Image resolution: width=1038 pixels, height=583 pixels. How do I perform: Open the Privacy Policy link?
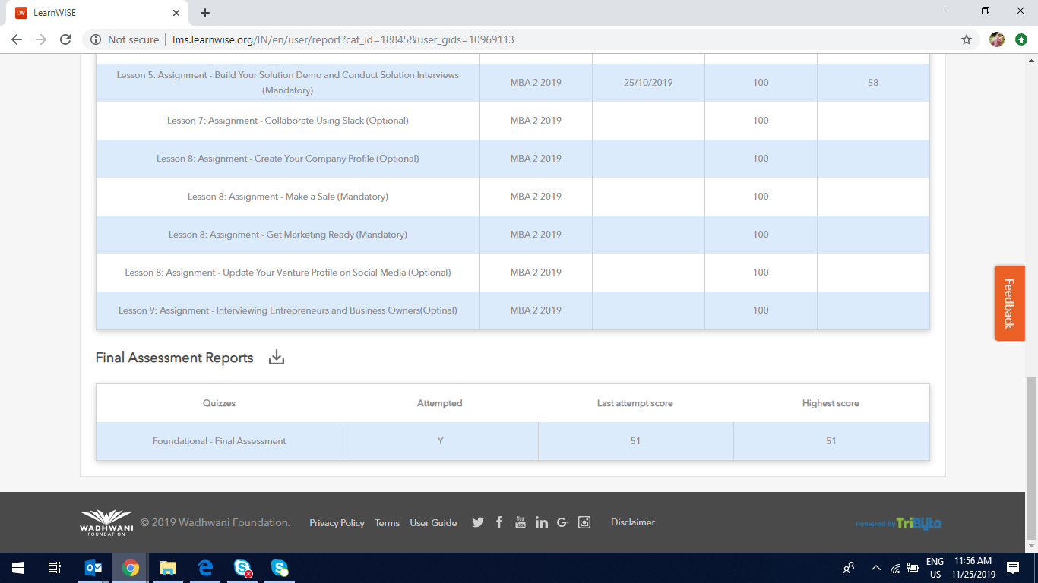click(337, 523)
